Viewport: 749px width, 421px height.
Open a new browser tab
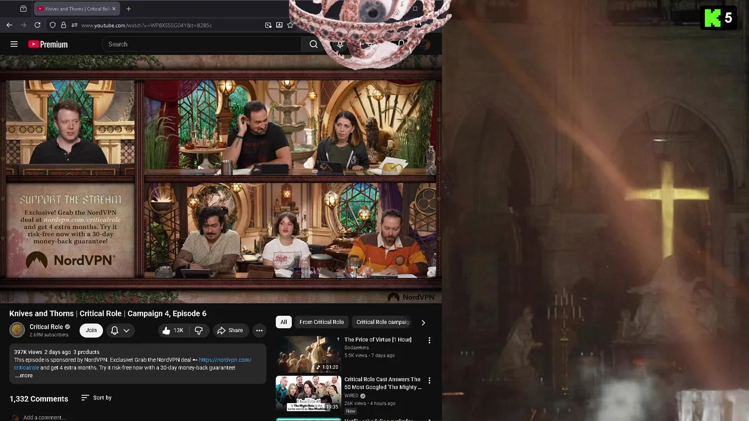128,9
